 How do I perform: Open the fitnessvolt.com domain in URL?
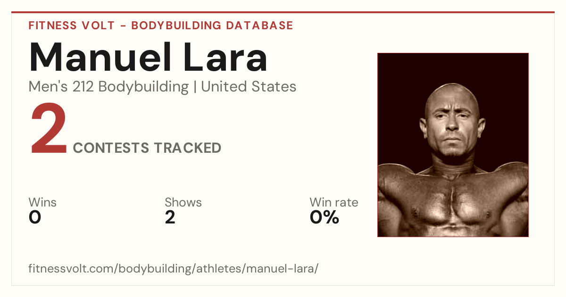(x=72, y=269)
